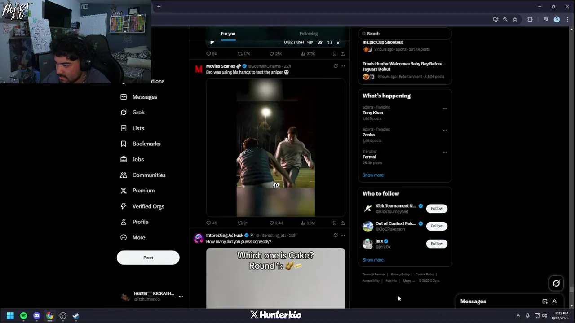Open Spotify from the taskbar
Viewport: 575px width, 323px height.
tap(23, 316)
